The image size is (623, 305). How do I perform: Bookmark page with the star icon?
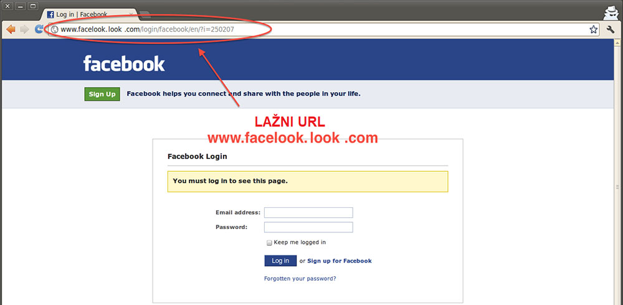[x=593, y=29]
